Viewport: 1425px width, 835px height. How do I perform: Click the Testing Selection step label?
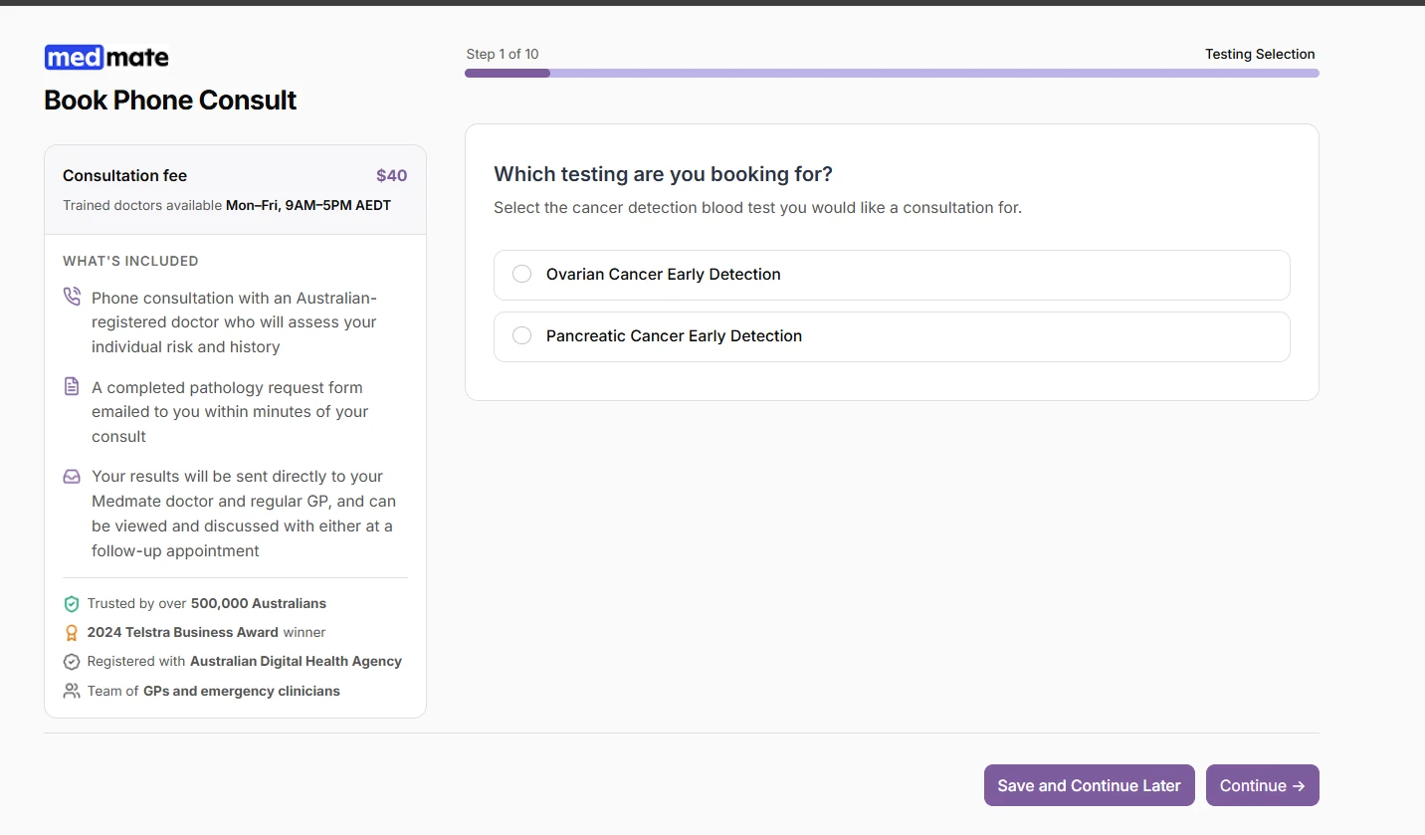click(x=1260, y=54)
